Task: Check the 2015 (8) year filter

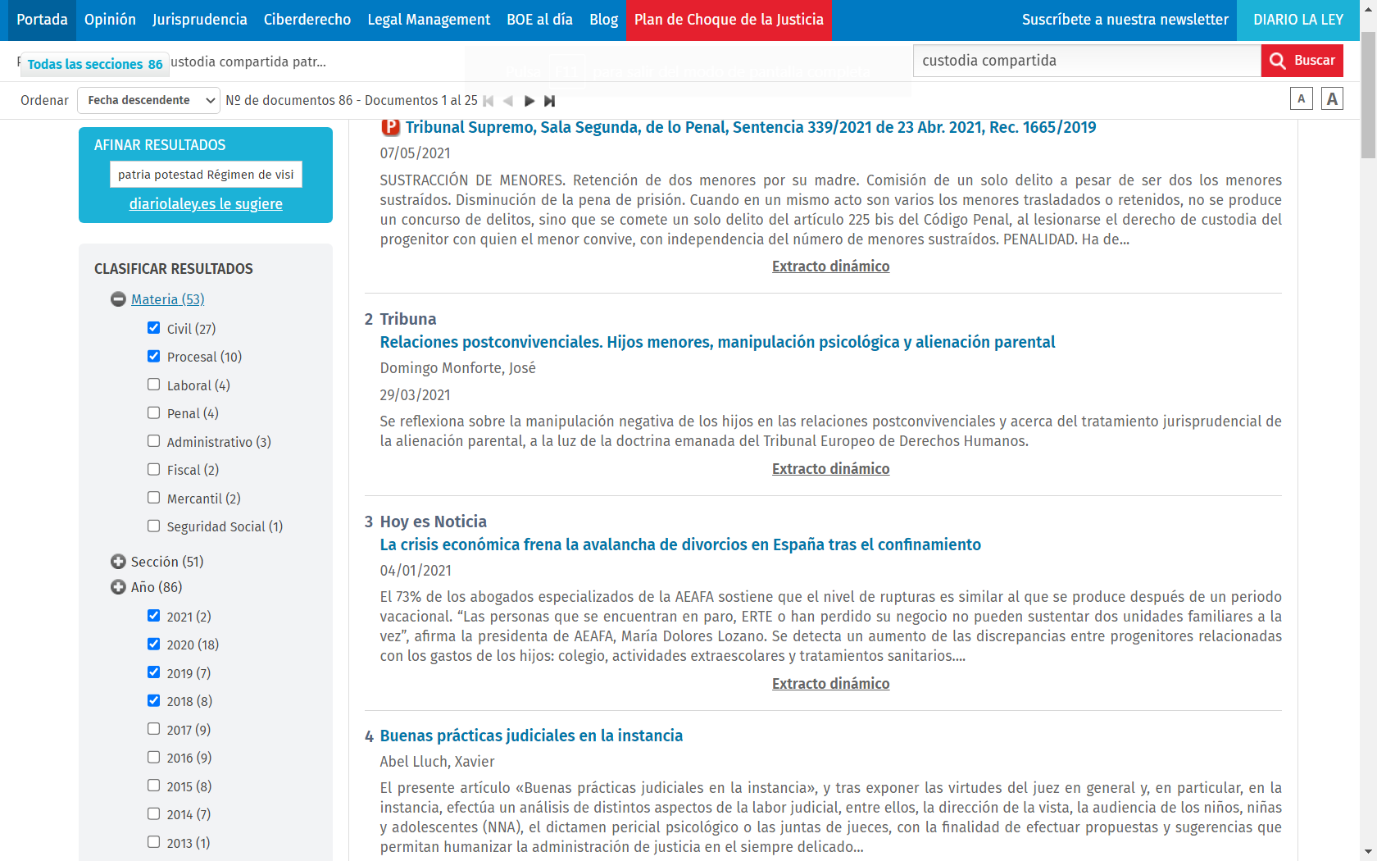Action: pyautogui.click(x=153, y=786)
